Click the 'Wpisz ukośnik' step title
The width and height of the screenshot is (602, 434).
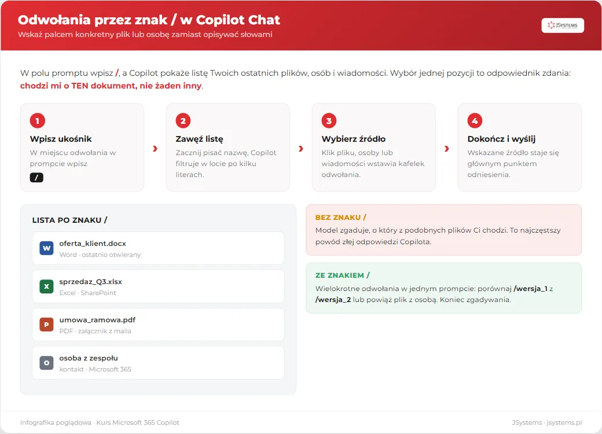pos(61,139)
